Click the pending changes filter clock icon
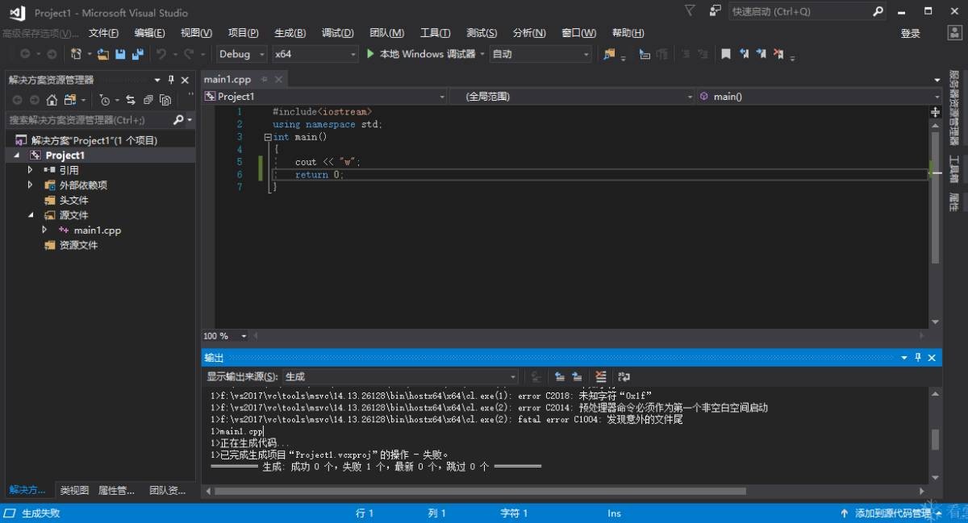The height and width of the screenshot is (523, 968). [x=104, y=100]
